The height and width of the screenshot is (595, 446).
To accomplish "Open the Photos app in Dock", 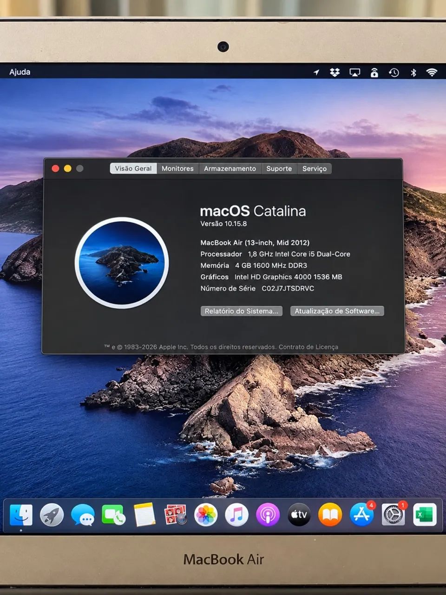I will click(x=206, y=515).
